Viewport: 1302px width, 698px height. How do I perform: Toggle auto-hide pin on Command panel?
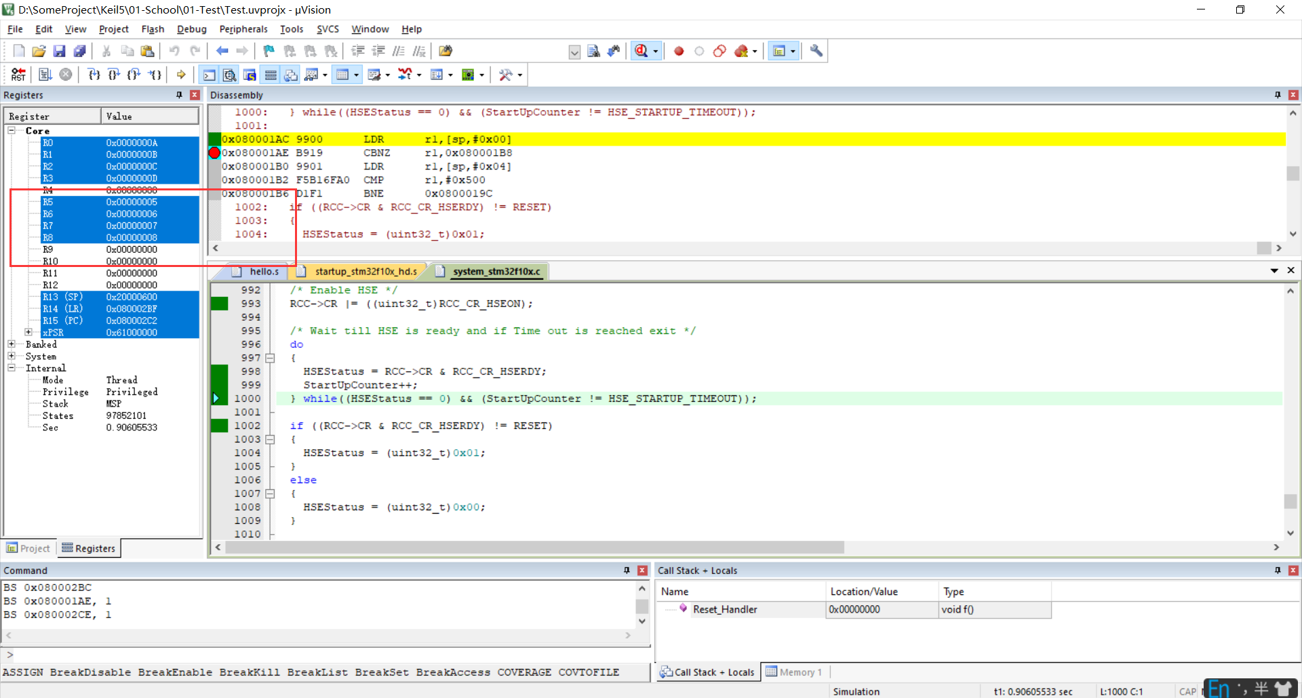coord(627,571)
